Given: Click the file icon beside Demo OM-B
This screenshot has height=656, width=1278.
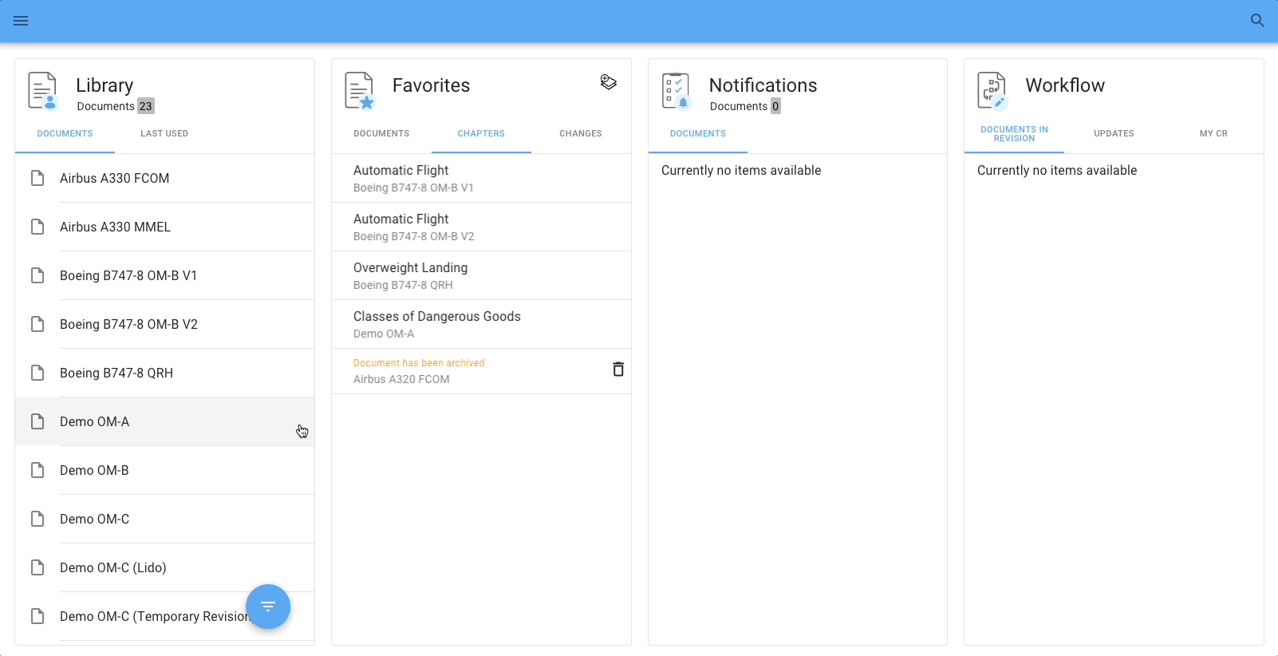Looking at the screenshot, I should pyautogui.click(x=37, y=470).
